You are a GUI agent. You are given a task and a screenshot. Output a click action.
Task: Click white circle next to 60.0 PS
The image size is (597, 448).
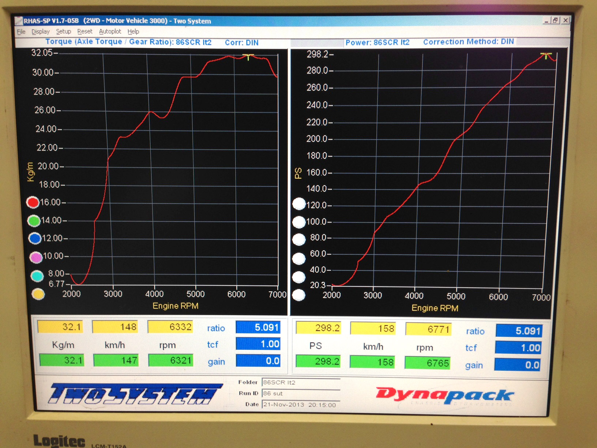(x=299, y=258)
